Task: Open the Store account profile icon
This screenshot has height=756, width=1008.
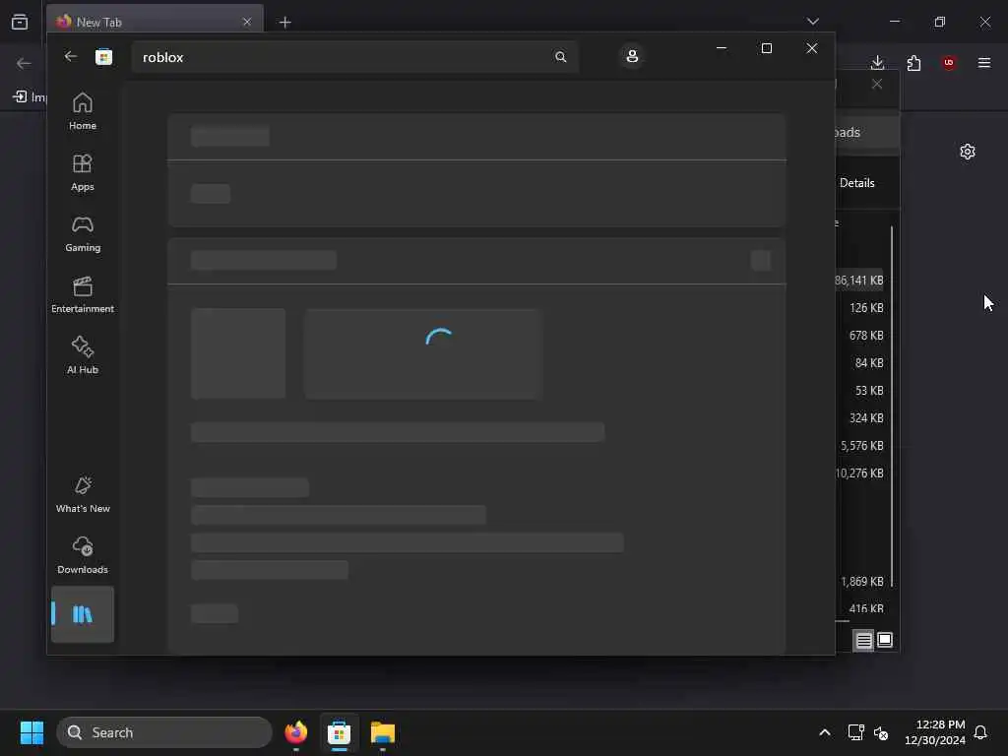Action: click(632, 56)
